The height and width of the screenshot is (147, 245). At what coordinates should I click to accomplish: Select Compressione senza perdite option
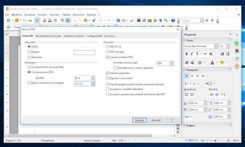coord(29,67)
